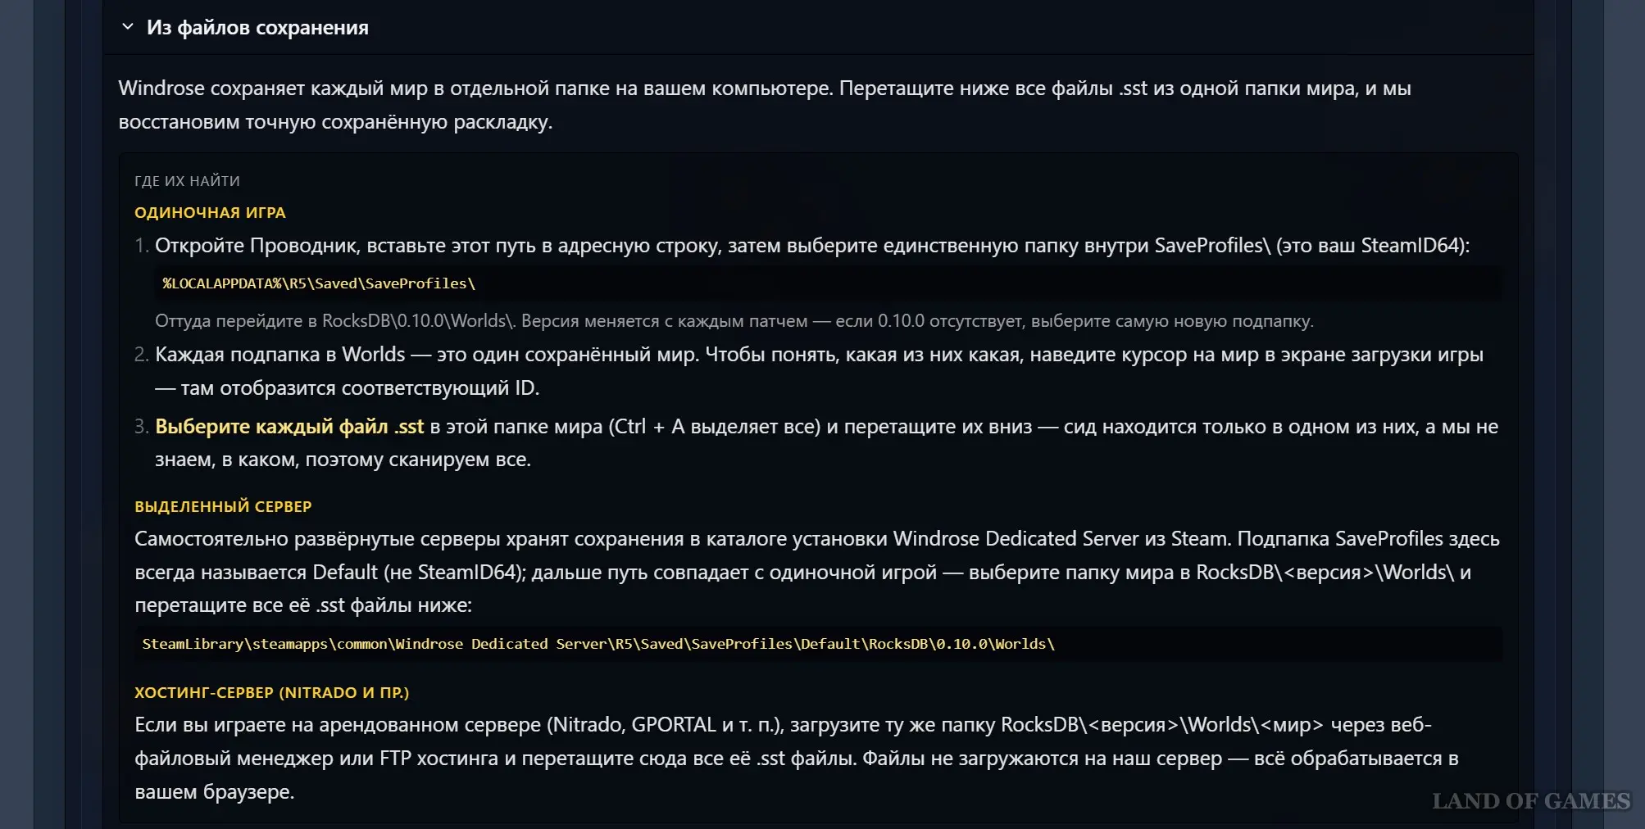Image resolution: width=1645 pixels, height=829 pixels.
Task: Click the "ОДИНОЧНАЯ ИГРА" heading
Action: coord(210,213)
